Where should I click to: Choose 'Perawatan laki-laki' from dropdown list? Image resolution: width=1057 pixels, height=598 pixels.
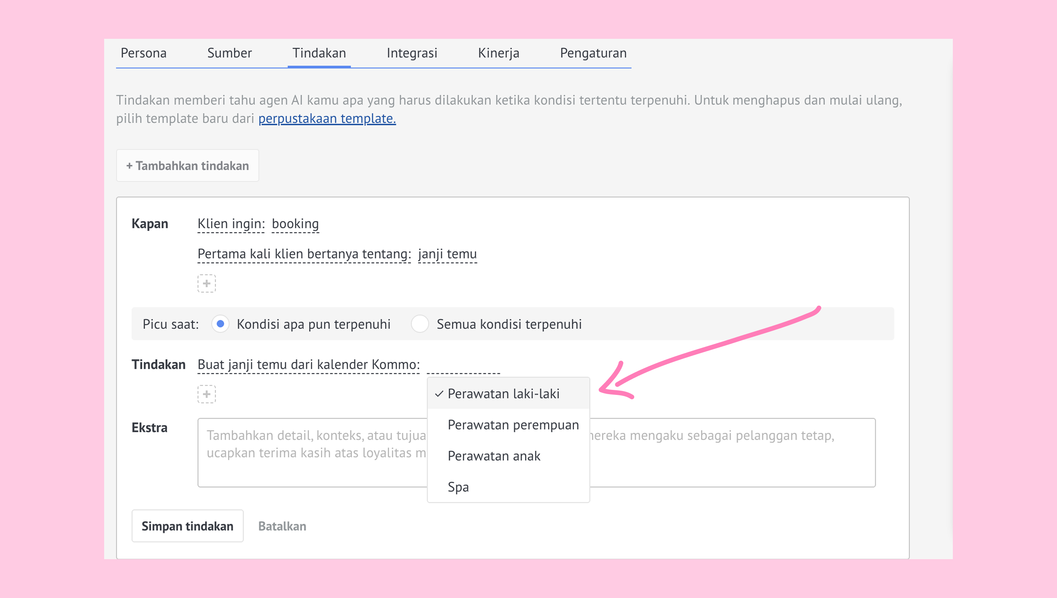503,393
